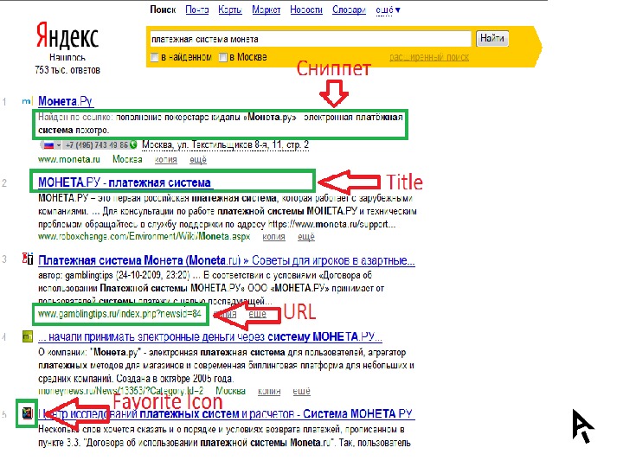Click the Найти search button

pos(491,39)
